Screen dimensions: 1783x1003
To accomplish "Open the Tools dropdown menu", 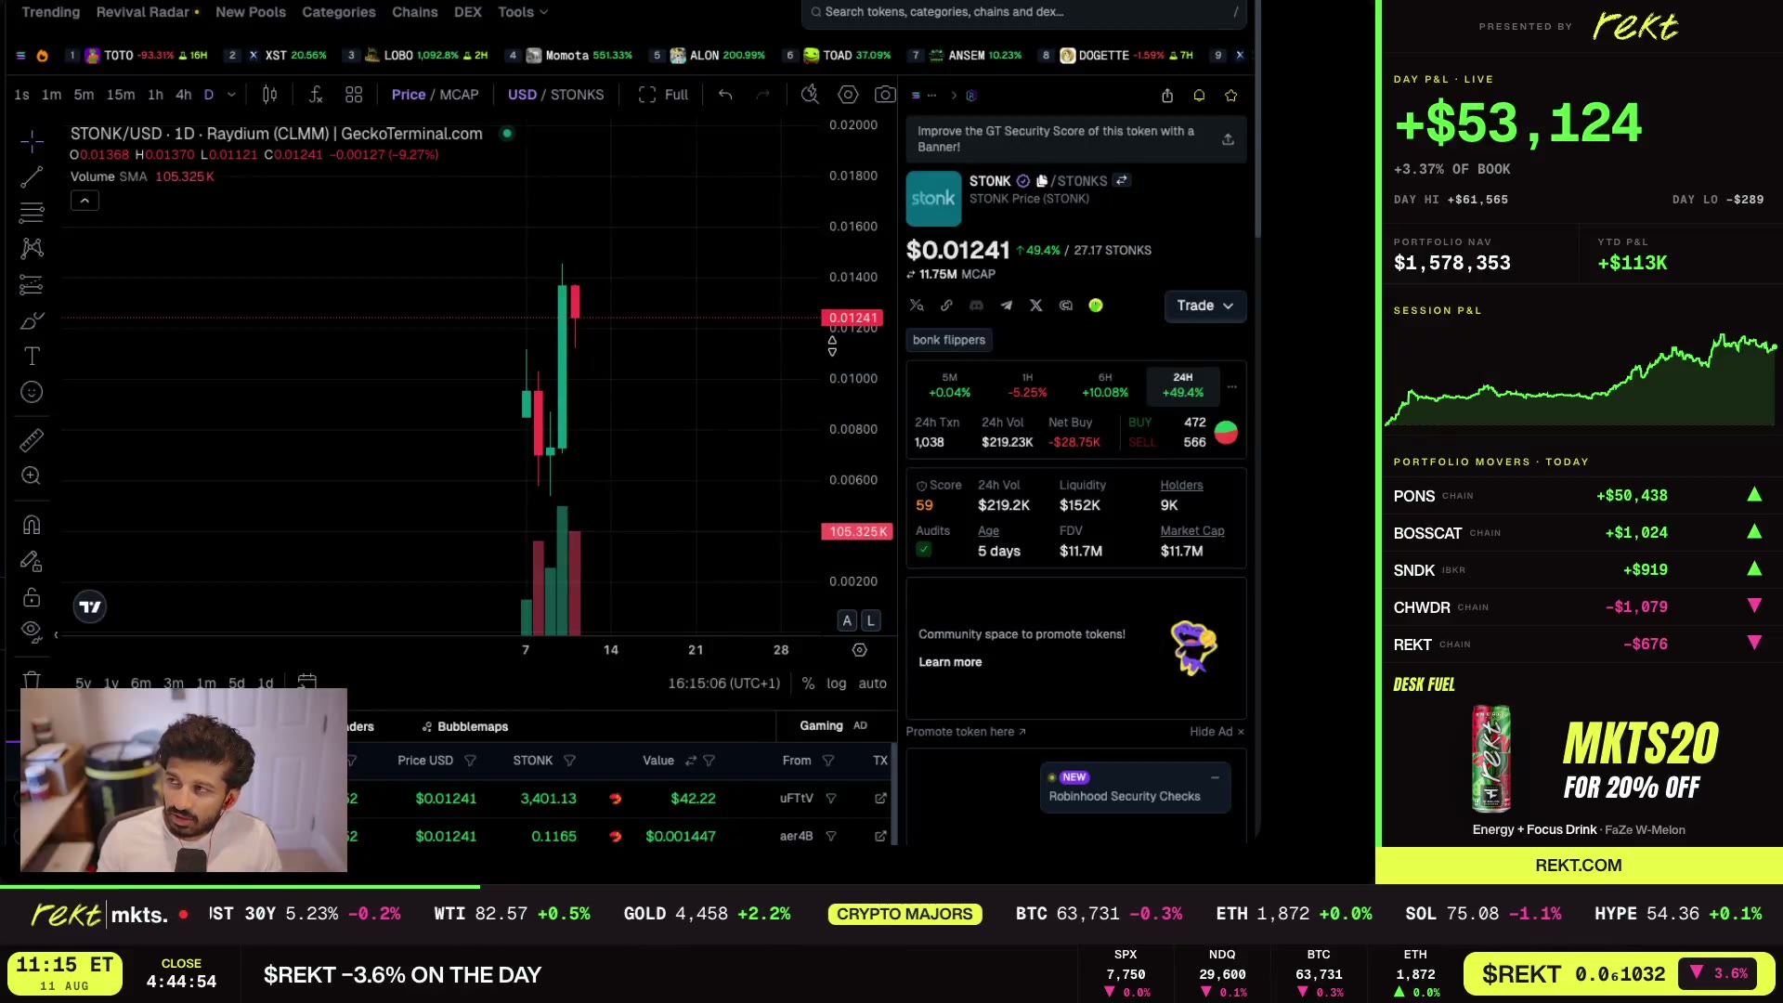I will [523, 12].
